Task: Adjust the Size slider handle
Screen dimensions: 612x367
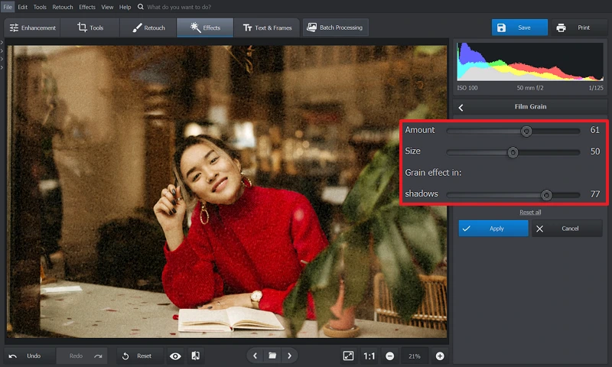Action: [513, 152]
